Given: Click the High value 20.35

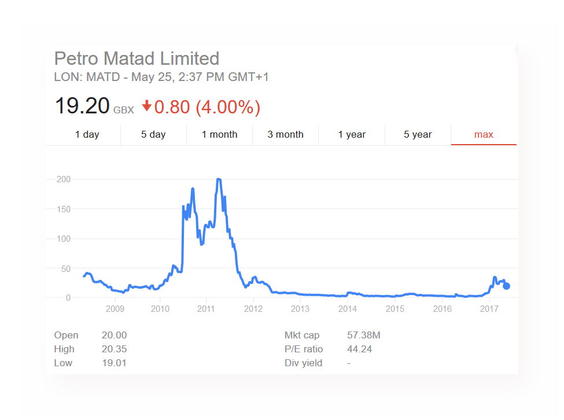Looking at the screenshot, I should pyautogui.click(x=114, y=349).
